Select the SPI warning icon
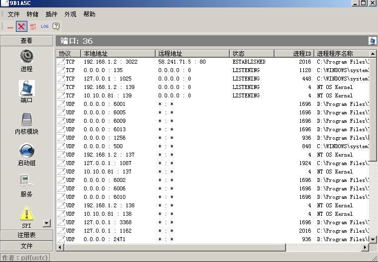 (x=26, y=214)
